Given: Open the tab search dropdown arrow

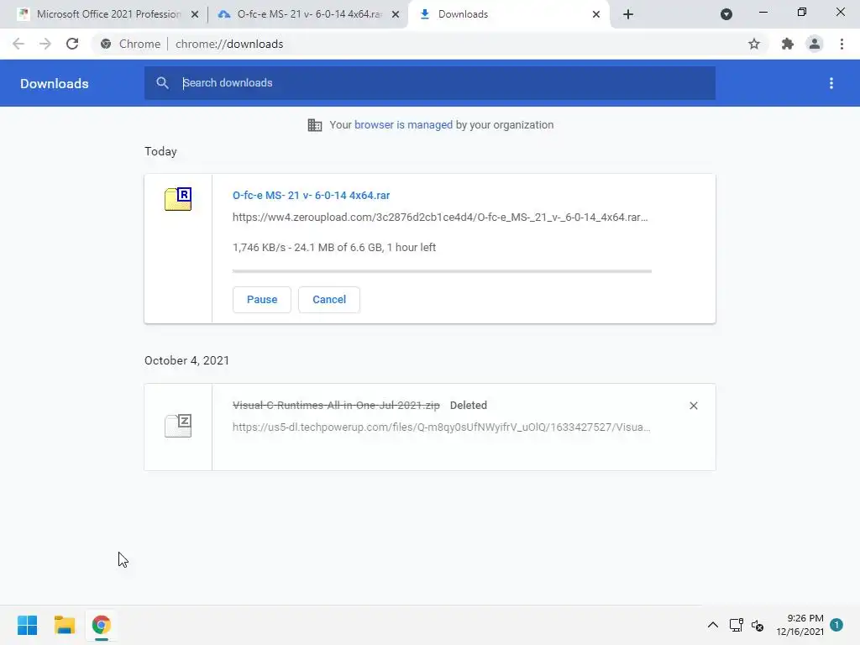Looking at the screenshot, I should tap(726, 14).
